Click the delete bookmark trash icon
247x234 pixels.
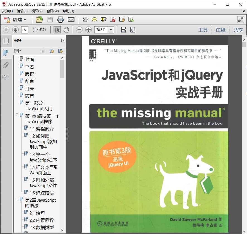43,51
